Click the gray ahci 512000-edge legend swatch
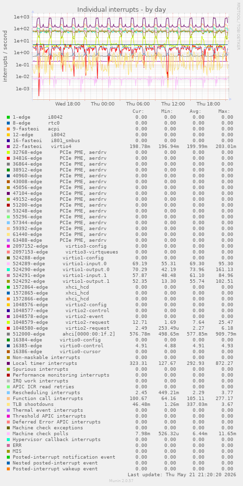Image resolution: width=243 pixels, height=486 pixels. click(8, 334)
